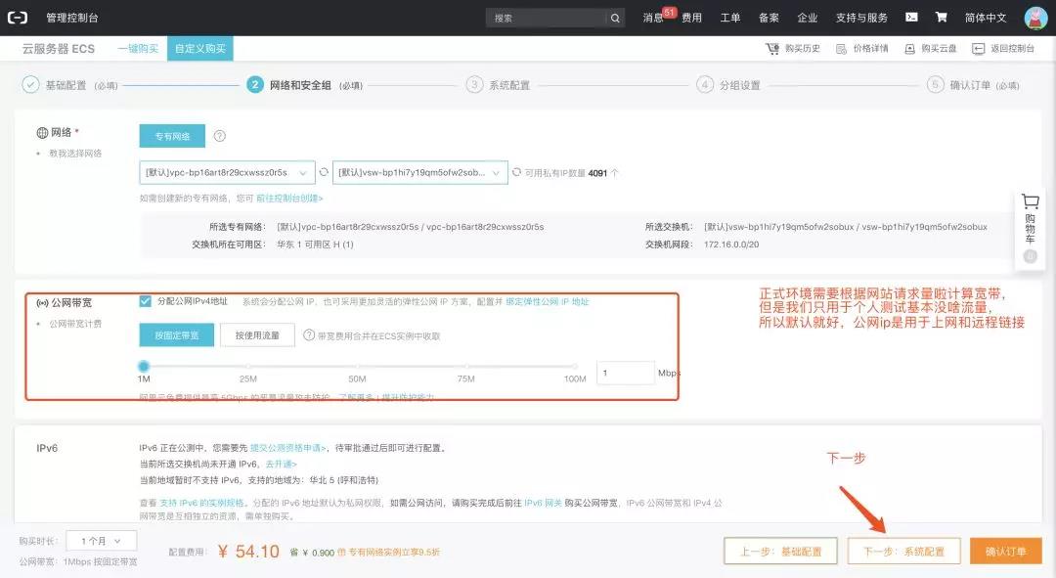Select 按固定带宽 billing option
The width and height of the screenshot is (1056, 578).
176,334
